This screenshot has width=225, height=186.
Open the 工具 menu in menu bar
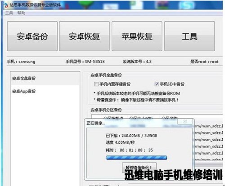tap(9, 13)
